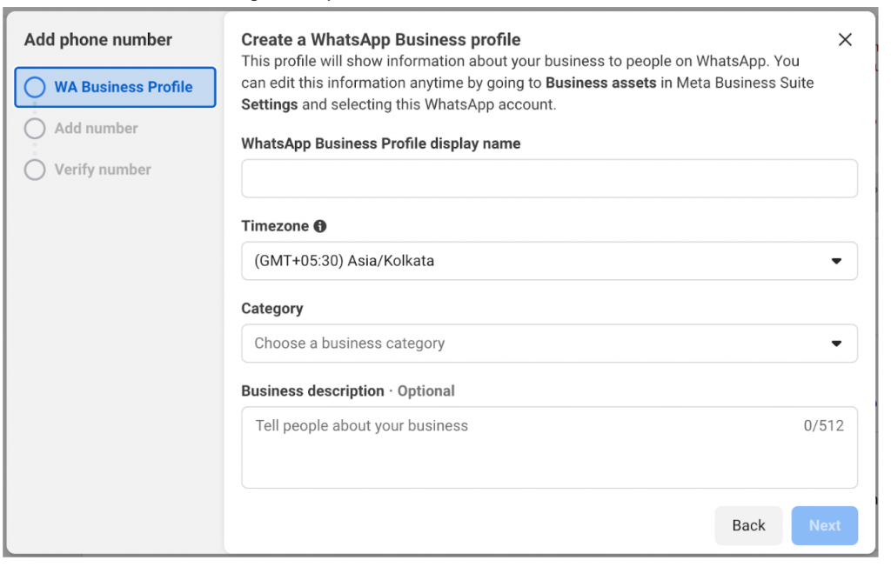Click the Timezone dropdown arrow
The width and height of the screenshot is (891, 567).
click(836, 262)
